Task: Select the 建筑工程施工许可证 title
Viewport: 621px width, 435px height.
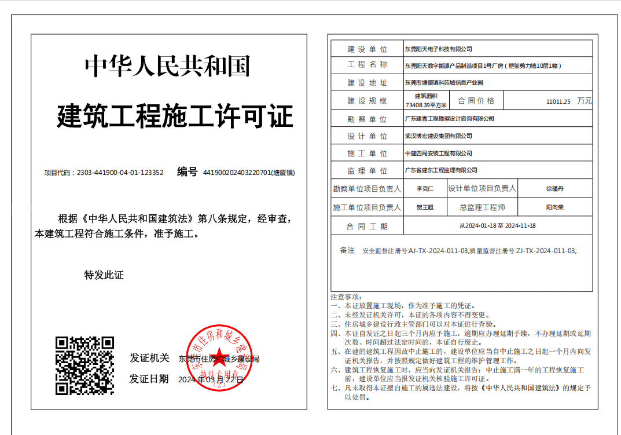Action: tap(175, 116)
